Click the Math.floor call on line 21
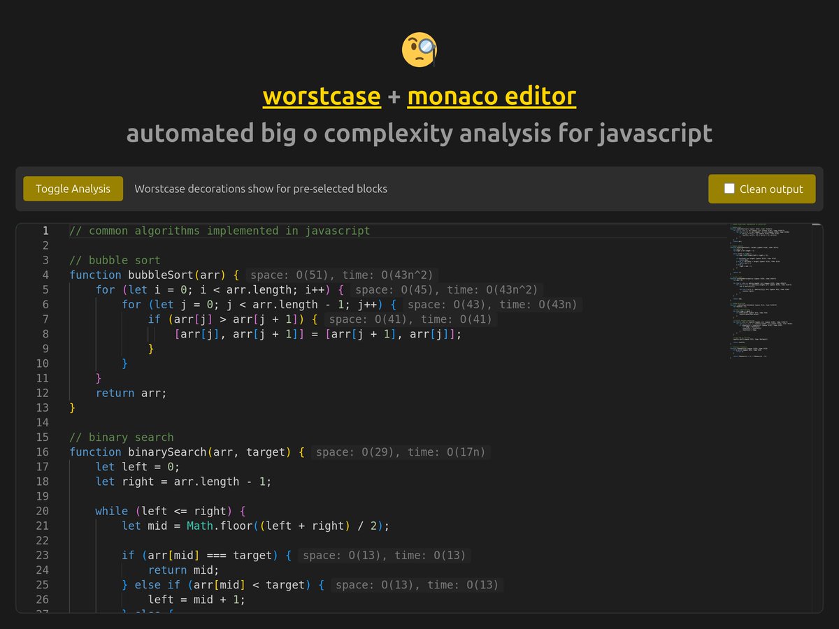Viewport: 839px width, 629px height. pyautogui.click(x=288, y=526)
